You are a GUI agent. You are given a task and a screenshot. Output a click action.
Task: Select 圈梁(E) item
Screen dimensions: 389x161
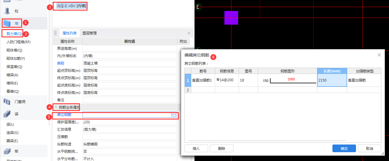tap(12, 141)
